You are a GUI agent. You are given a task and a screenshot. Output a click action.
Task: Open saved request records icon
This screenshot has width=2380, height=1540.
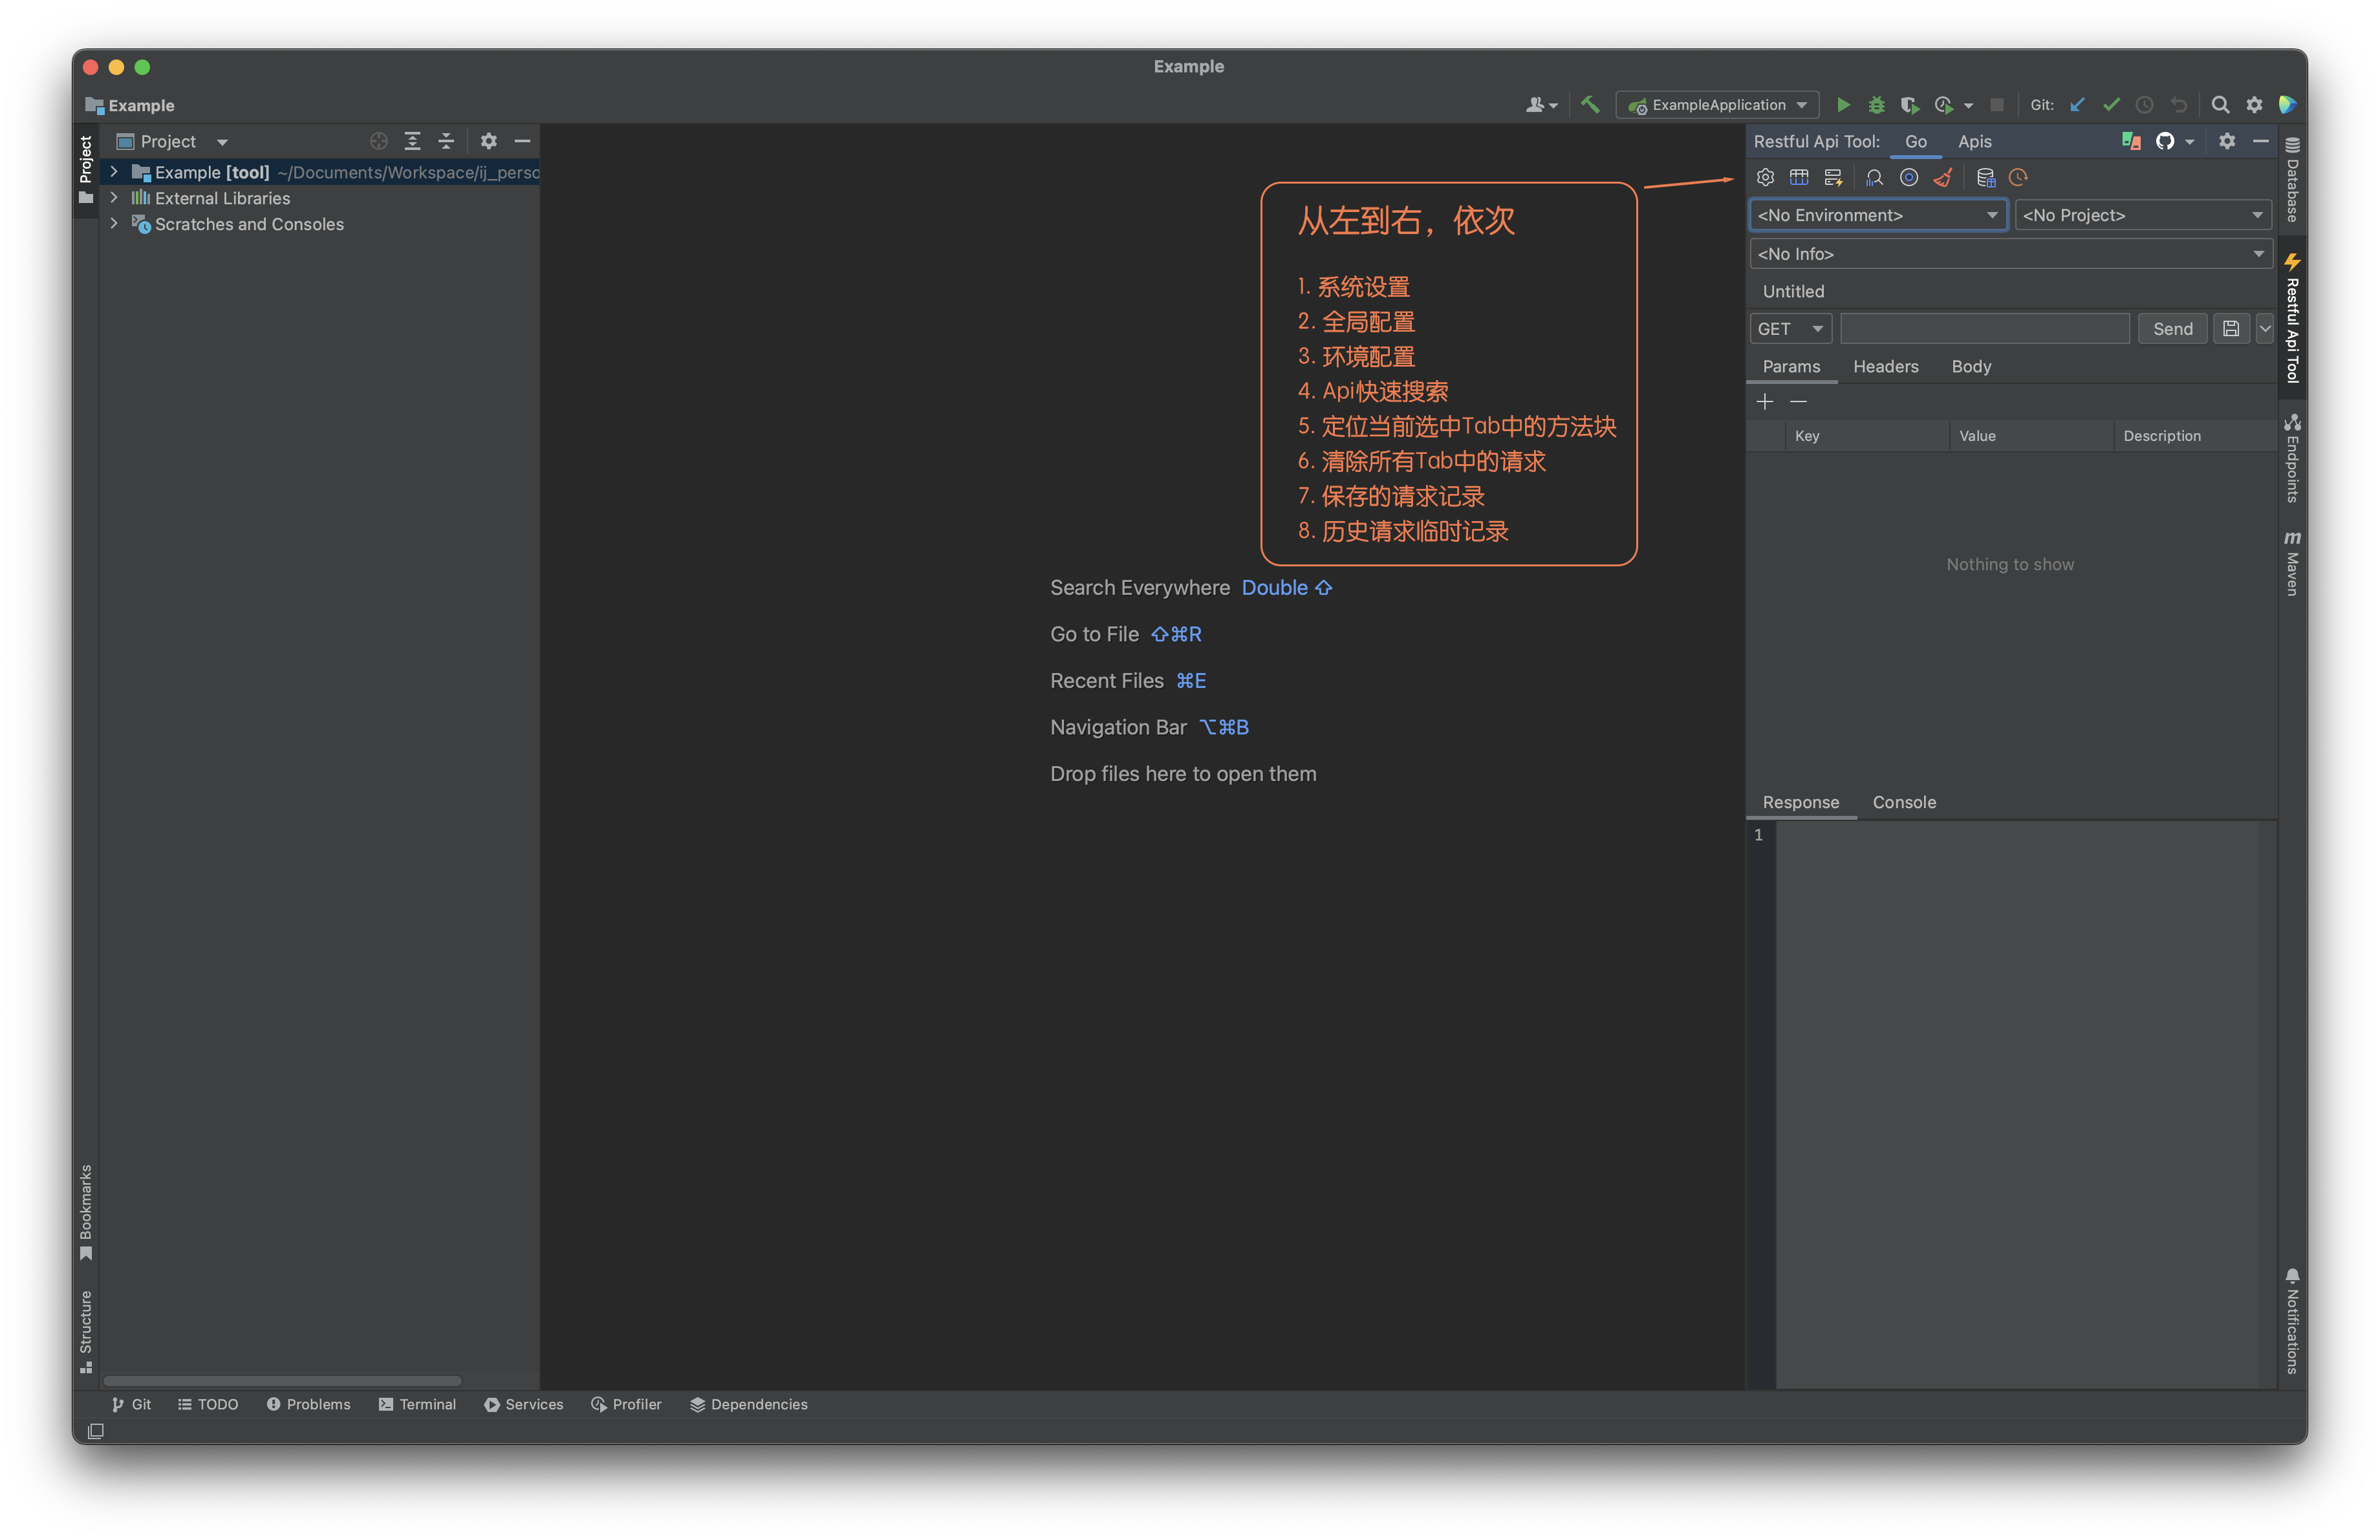click(x=1987, y=177)
